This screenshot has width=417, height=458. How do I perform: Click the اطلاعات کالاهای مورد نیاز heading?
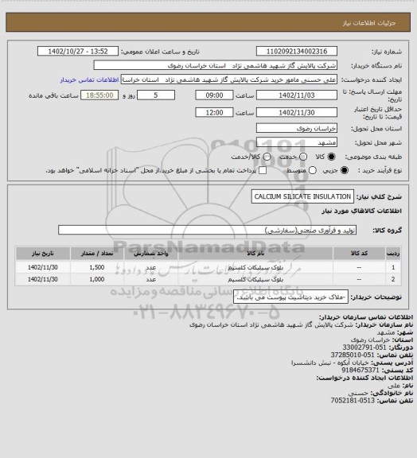coord(361,211)
